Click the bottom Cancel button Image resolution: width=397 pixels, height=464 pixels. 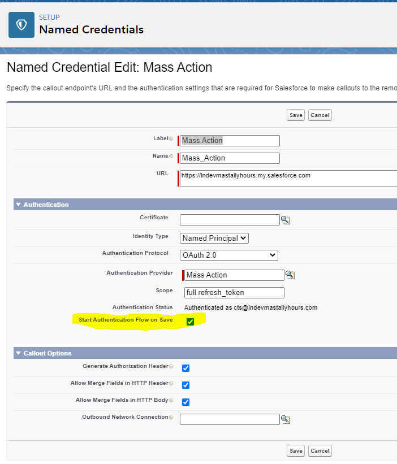coord(320,450)
